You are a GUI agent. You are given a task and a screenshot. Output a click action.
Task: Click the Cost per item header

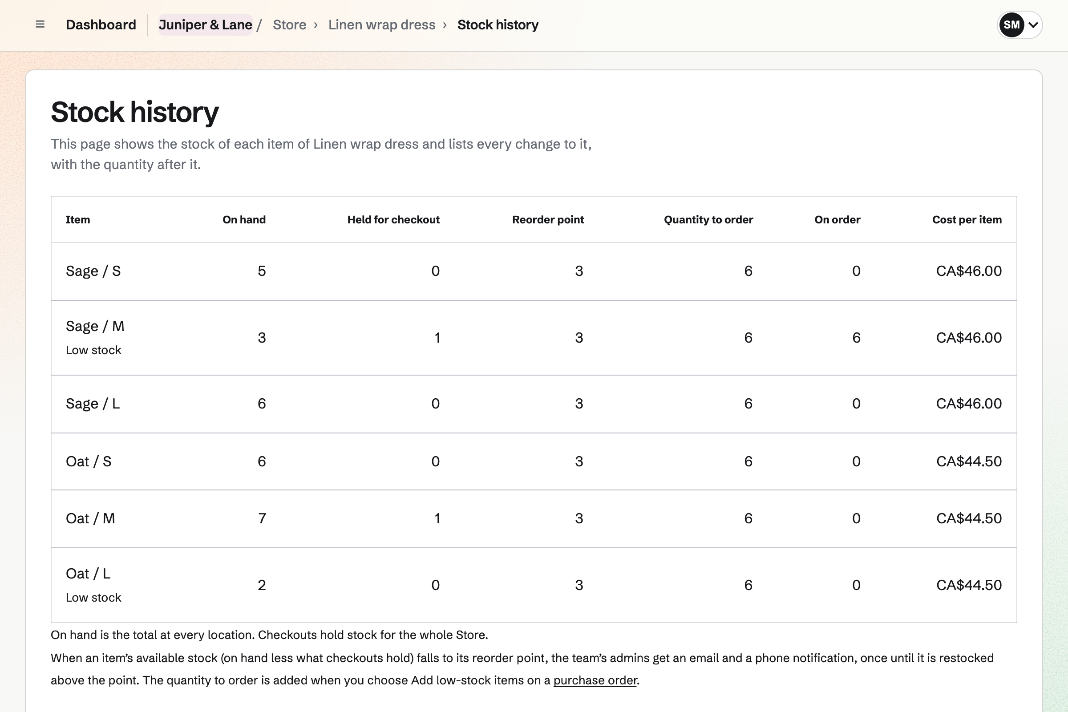coord(967,220)
